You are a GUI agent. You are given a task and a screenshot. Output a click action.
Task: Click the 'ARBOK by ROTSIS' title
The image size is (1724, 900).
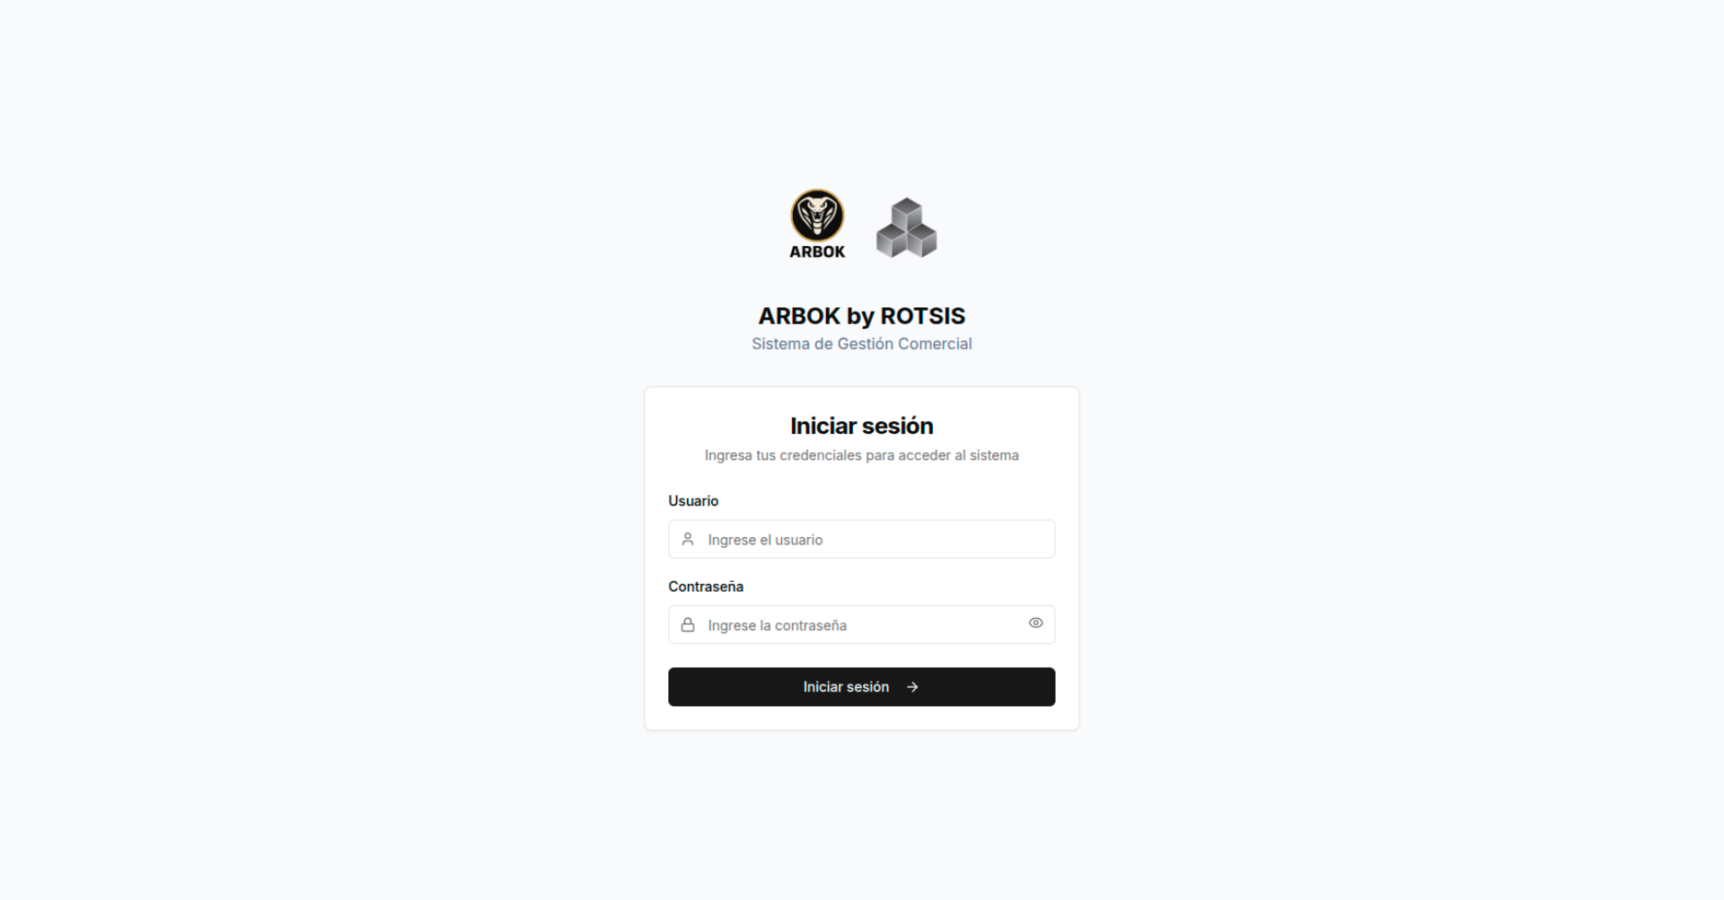(x=862, y=316)
